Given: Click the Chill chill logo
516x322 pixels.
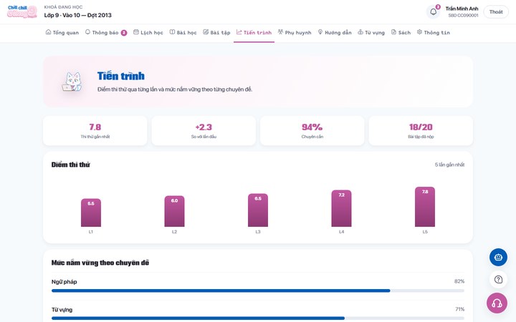Looking at the screenshot, I should 22,12.
